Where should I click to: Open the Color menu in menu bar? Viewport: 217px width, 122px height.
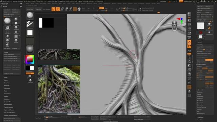[x=37, y=4]
